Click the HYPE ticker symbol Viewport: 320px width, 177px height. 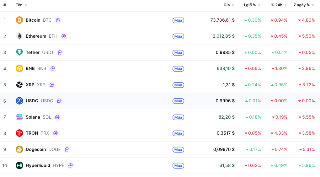click(x=58, y=165)
